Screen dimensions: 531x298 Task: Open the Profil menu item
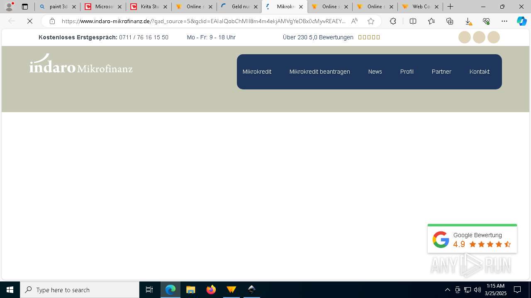[407, 72]
